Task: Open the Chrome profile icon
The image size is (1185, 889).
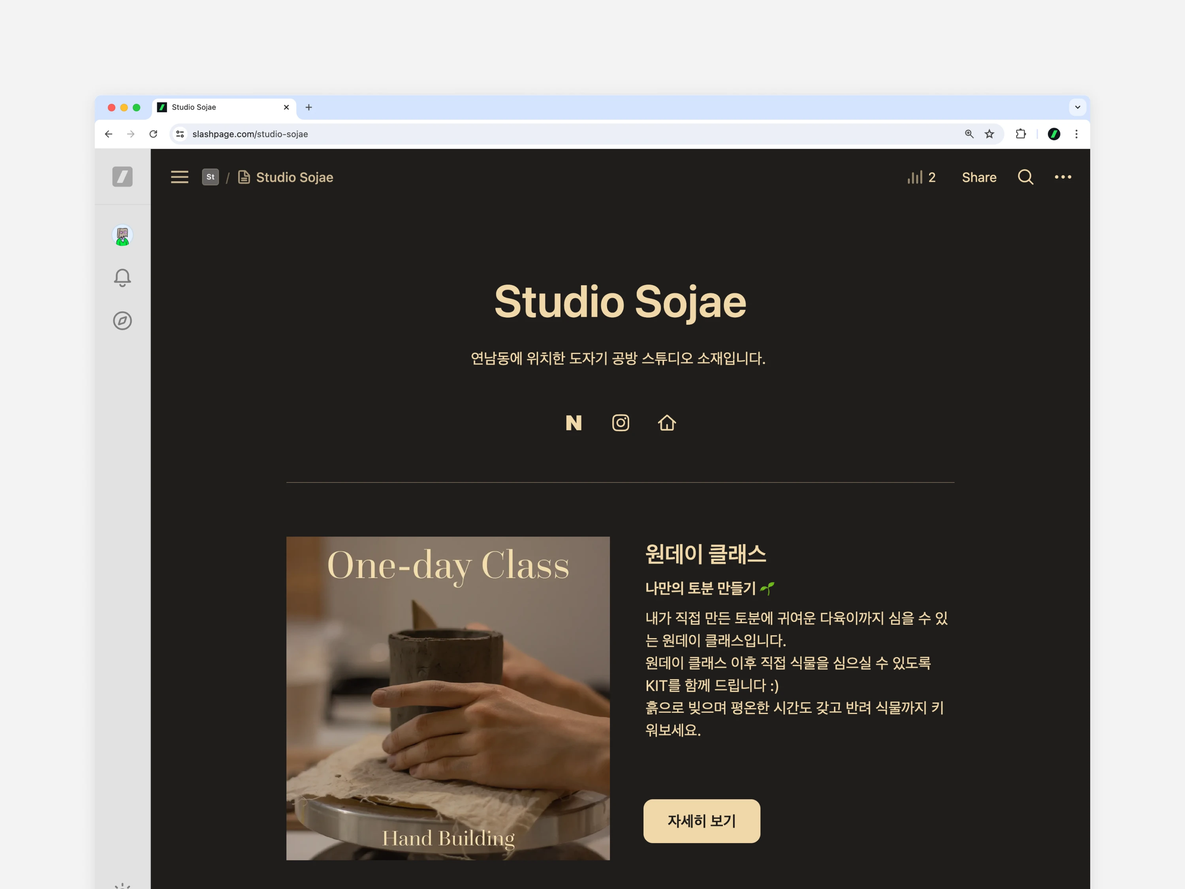Action: pos(1054,134)
